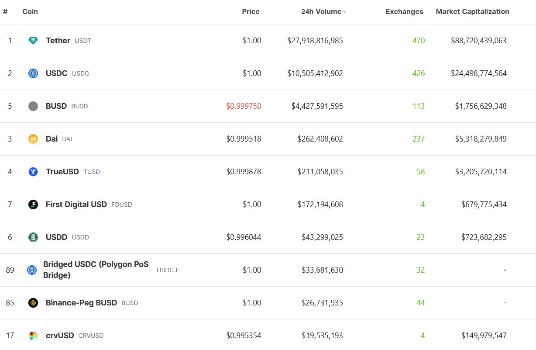Sort by the 24h Volume header label
The image size is (536, 350).
click(321, 12)
